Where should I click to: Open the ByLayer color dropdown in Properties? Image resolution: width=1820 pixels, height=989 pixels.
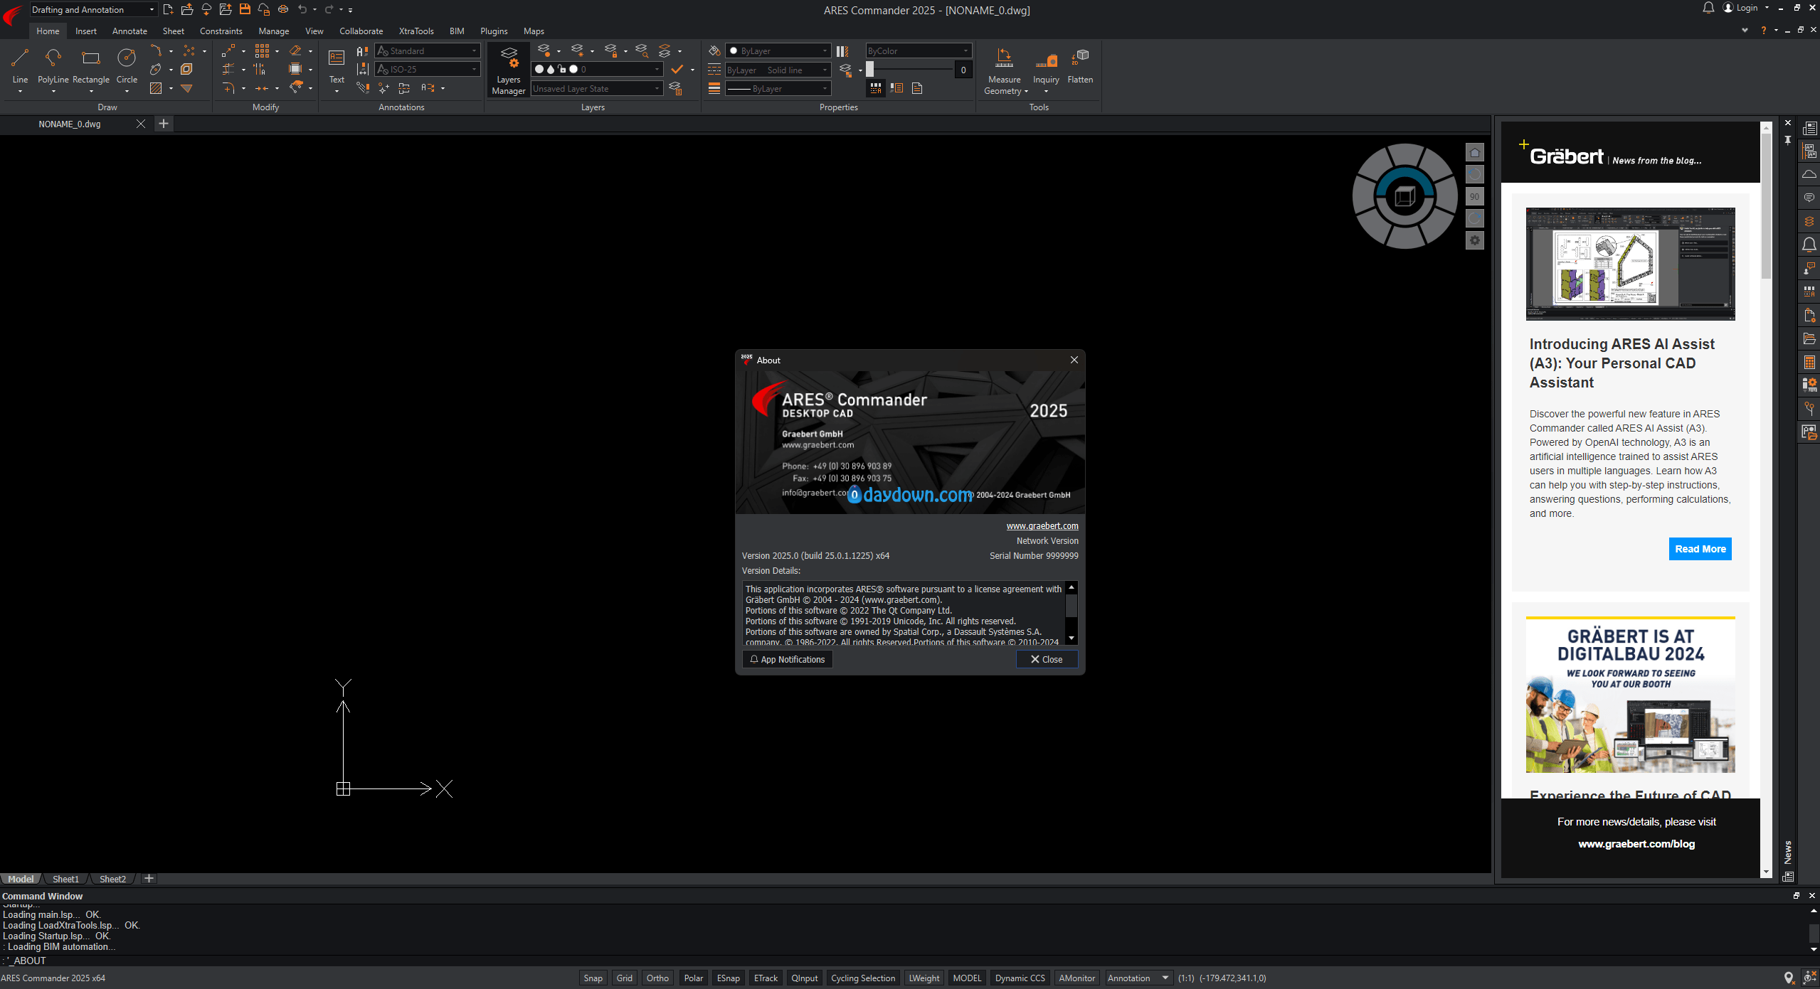point(778,50)
